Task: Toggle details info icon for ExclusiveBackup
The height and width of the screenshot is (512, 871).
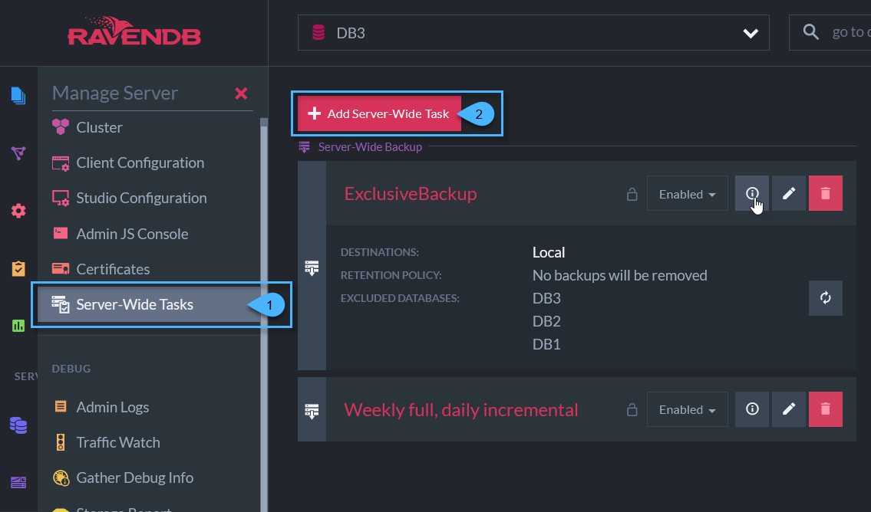Action: (752, 193)
